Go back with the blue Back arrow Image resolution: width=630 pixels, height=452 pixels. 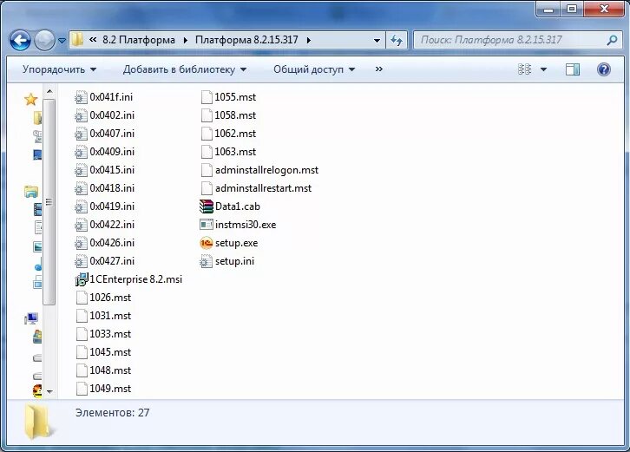click(x=20, y=40)
